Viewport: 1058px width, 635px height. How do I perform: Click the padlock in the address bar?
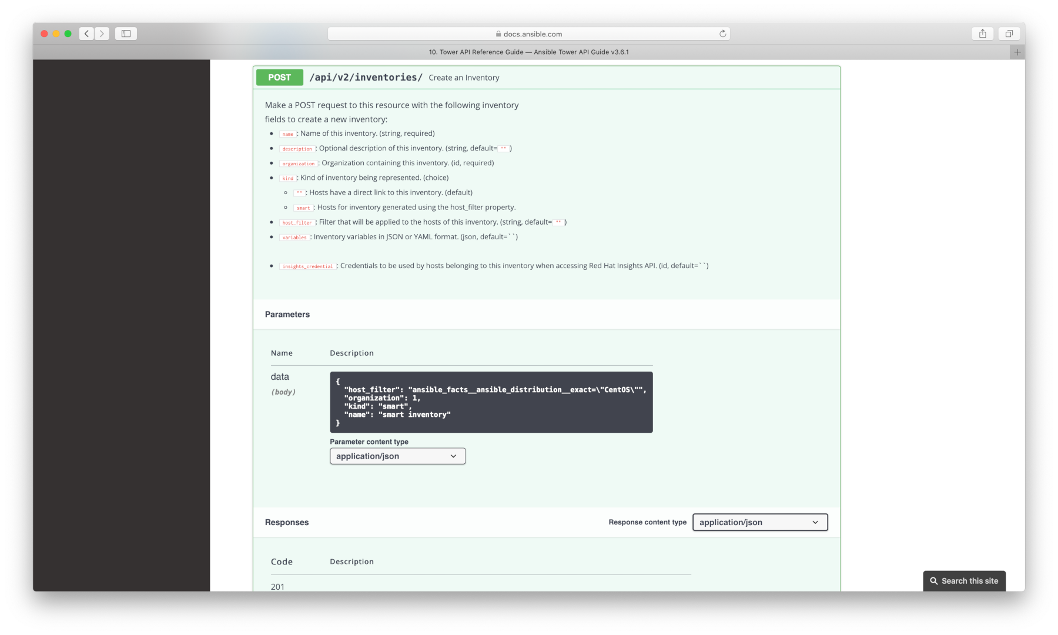497,34
